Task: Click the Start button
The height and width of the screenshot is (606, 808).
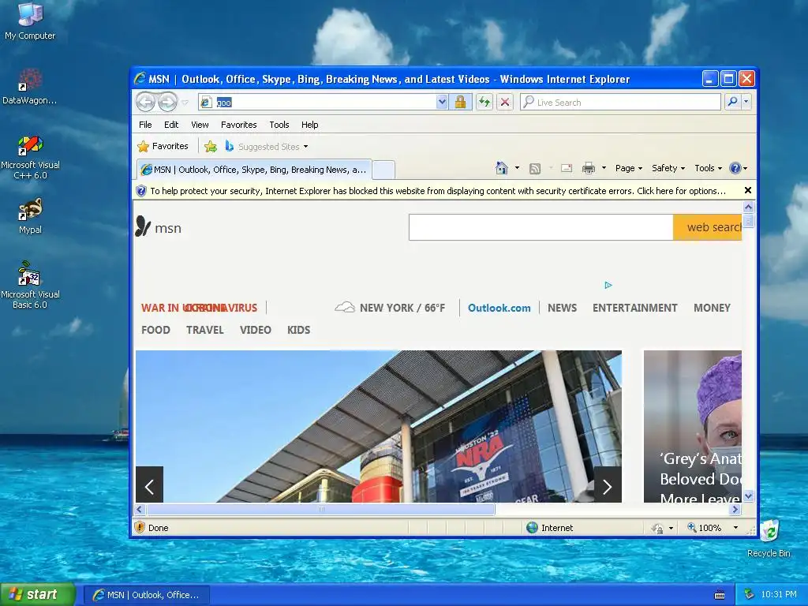Action: point(38,594)
